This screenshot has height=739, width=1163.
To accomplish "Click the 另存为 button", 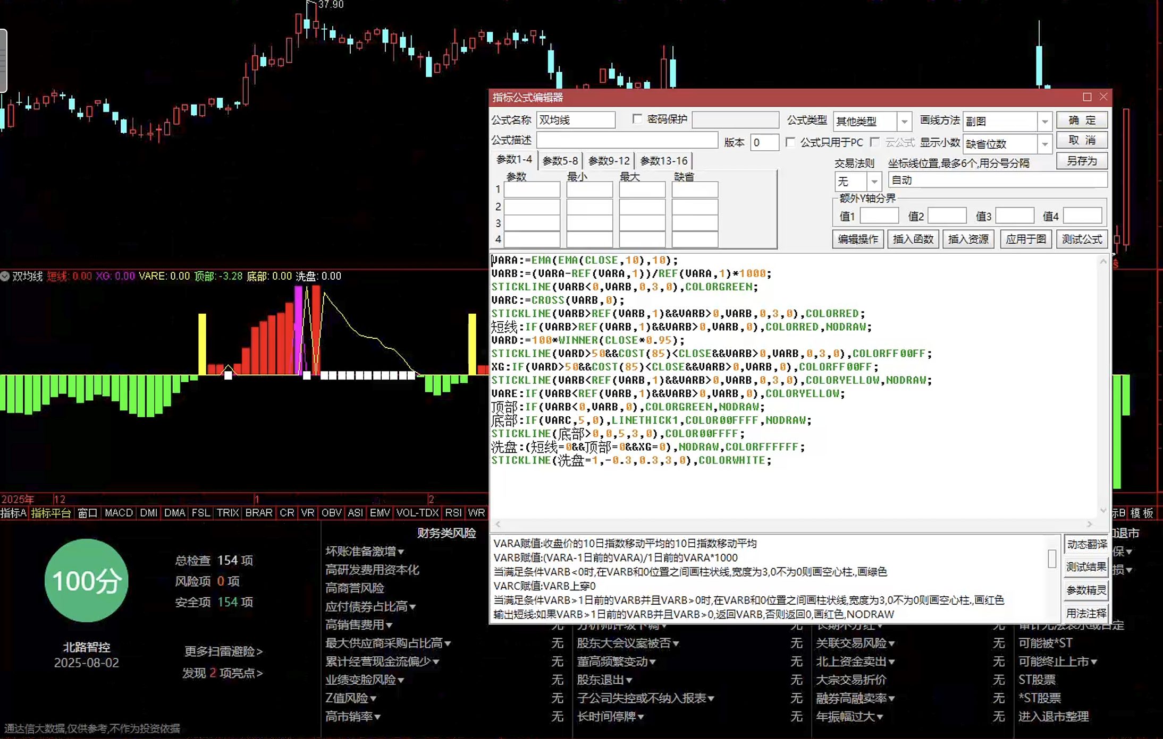I will pos(1082,161).
